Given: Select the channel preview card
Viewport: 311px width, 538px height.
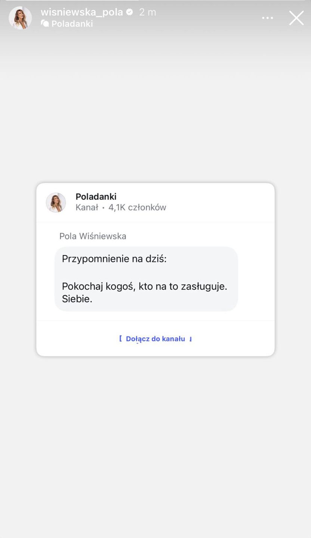Looking at the screenshot, I should coord(155,269).
